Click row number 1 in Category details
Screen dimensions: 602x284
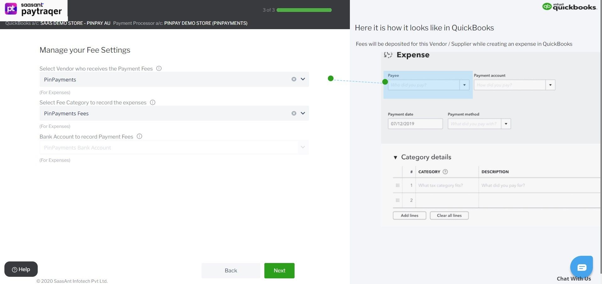411,185
